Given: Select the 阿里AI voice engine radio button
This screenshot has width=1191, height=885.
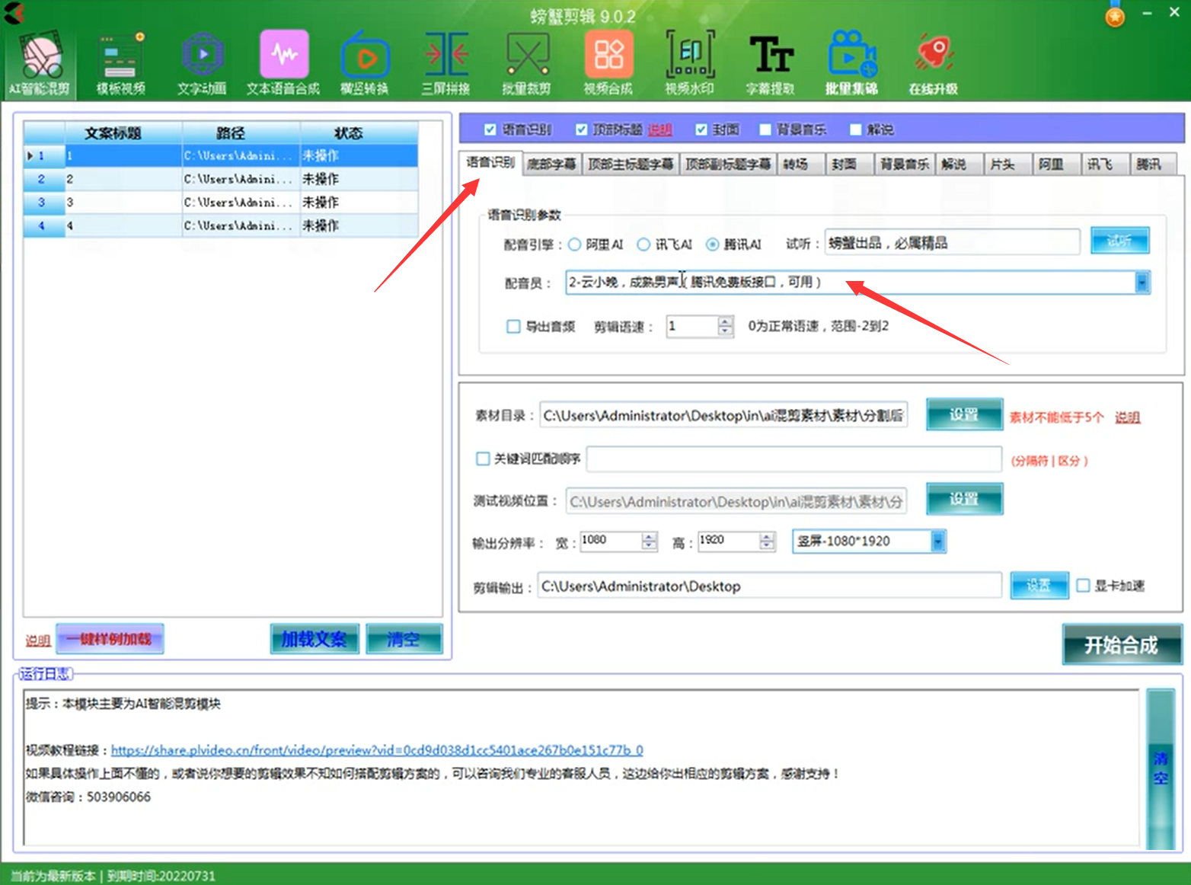Looking at the screenshot, I should [575, 244].
